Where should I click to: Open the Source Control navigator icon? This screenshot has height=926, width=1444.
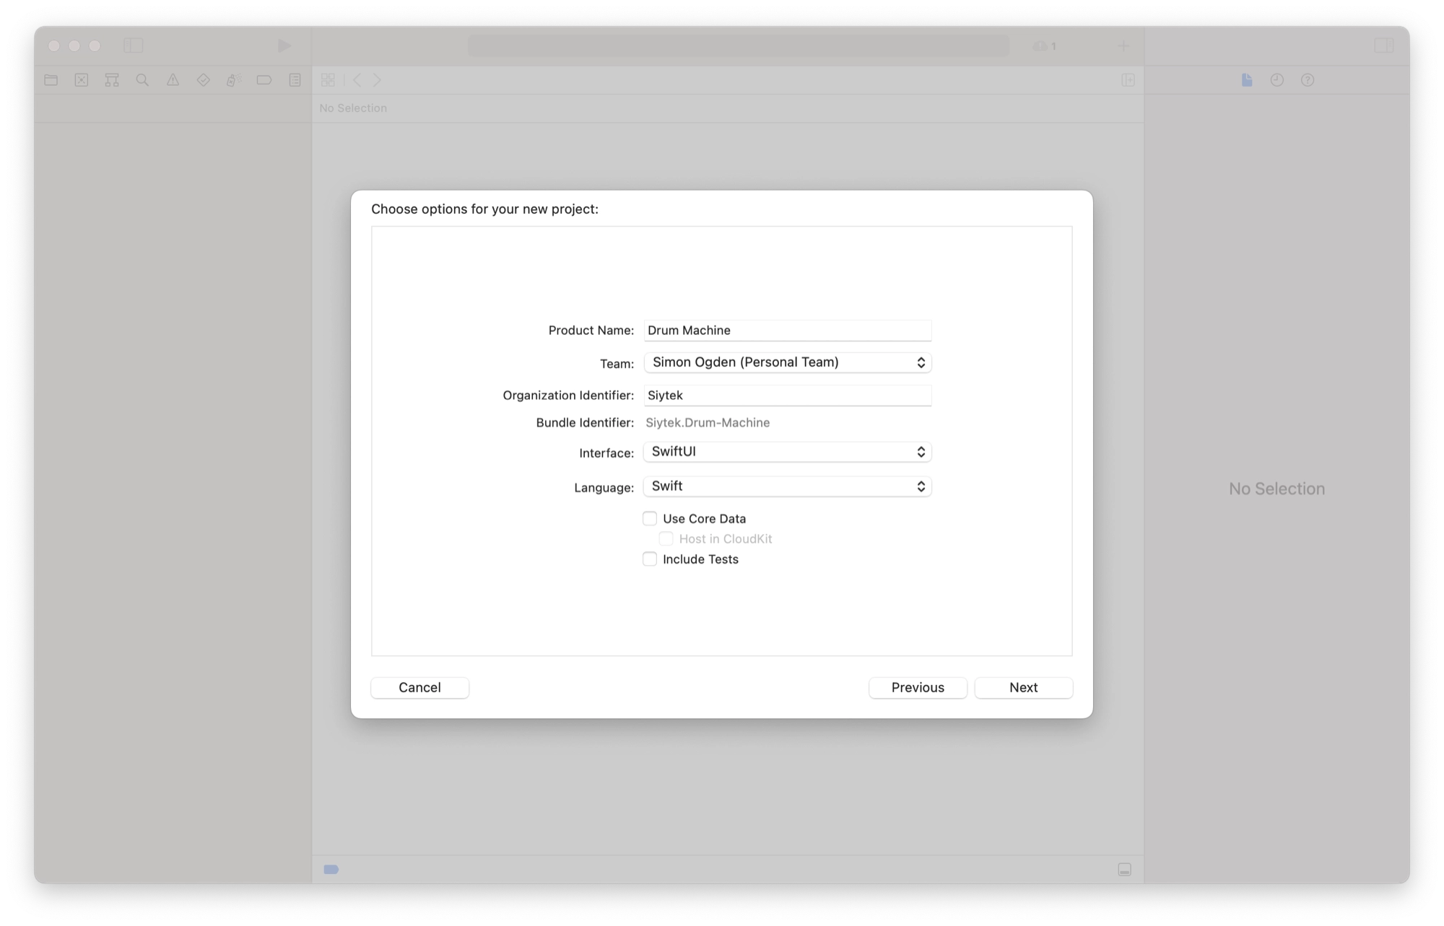point(82,80)
